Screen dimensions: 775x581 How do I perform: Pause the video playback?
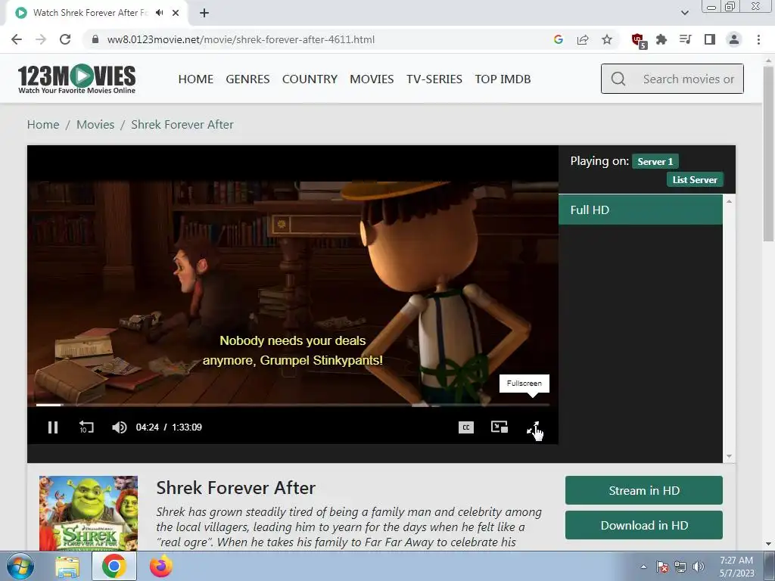(53, 427)
